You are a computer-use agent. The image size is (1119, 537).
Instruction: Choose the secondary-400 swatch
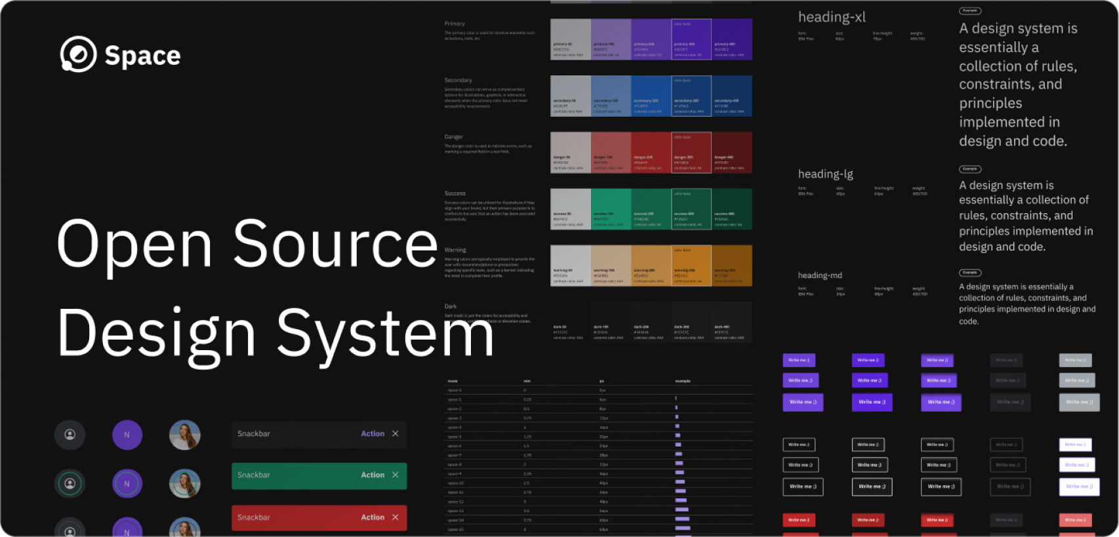[x=732, y=96]
